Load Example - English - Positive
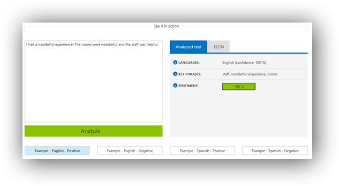 pos(57,151)
